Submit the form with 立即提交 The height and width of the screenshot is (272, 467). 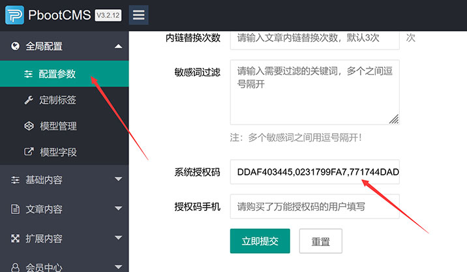pyautogui.click(x=260, y=241)
